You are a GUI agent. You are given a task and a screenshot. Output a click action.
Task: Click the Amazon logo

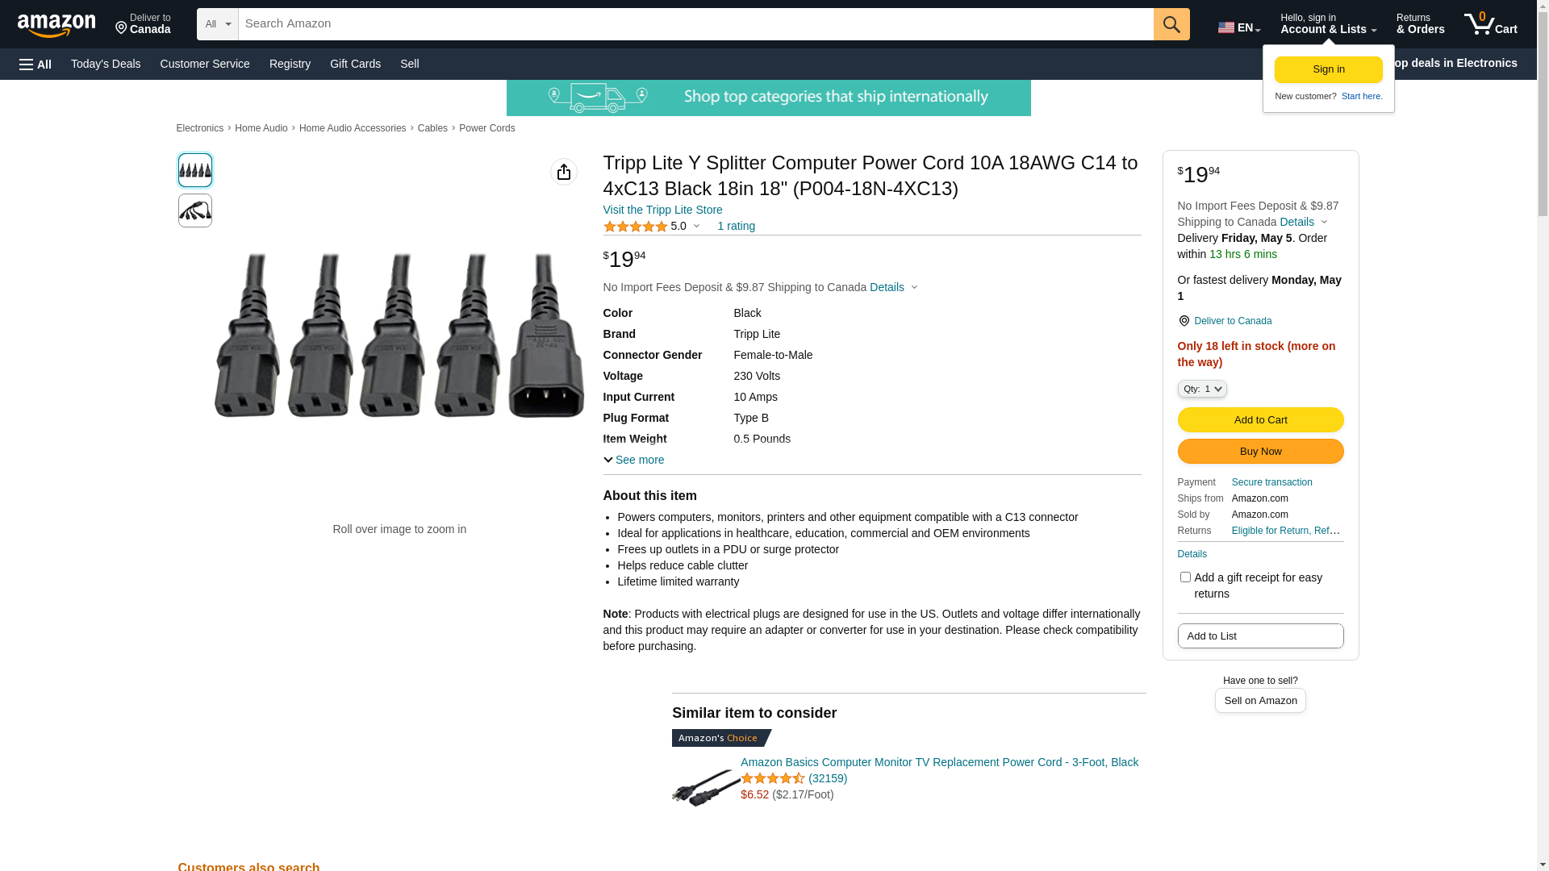56,25
